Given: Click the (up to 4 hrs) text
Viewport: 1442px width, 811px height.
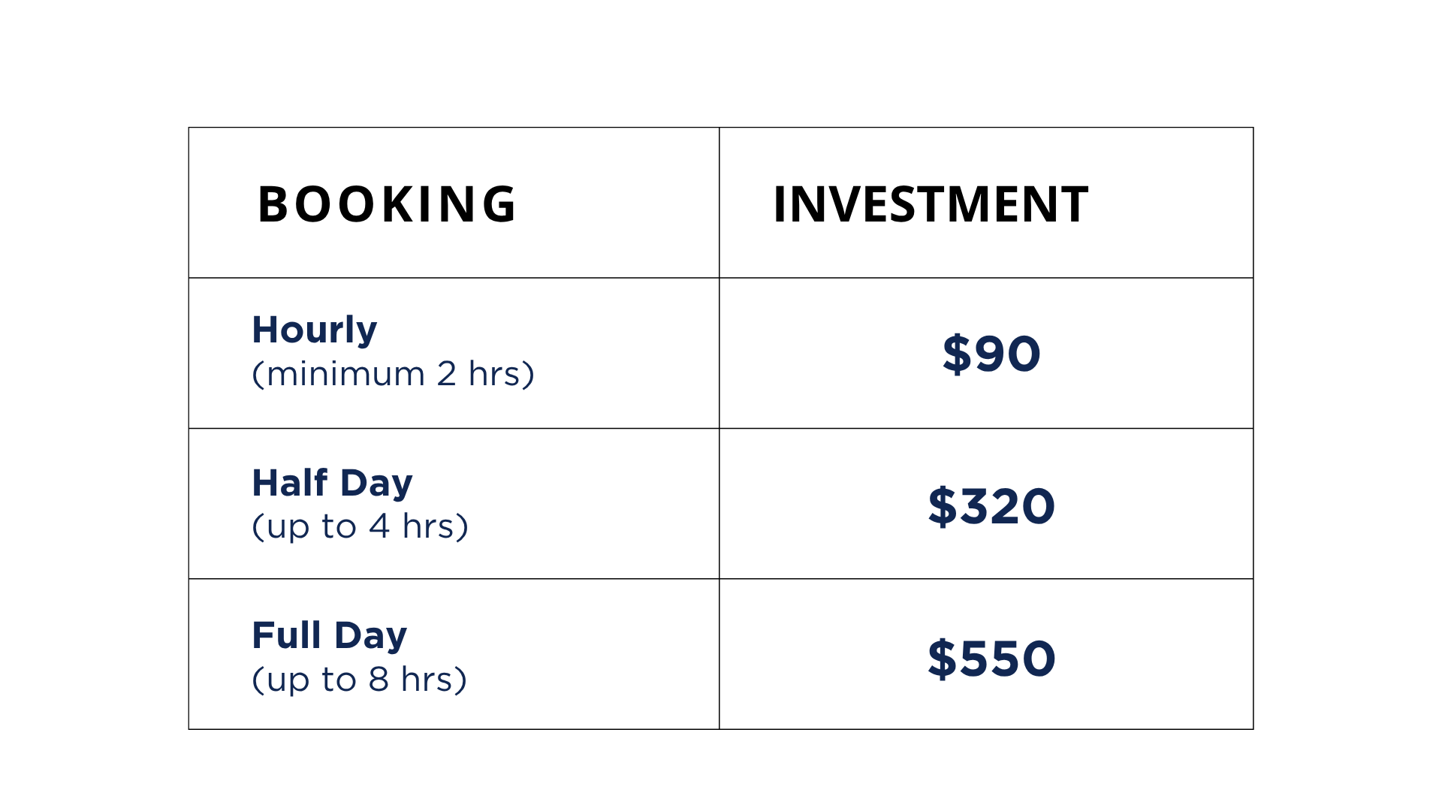Looking at the screenshot, I should tap(360, 526).
